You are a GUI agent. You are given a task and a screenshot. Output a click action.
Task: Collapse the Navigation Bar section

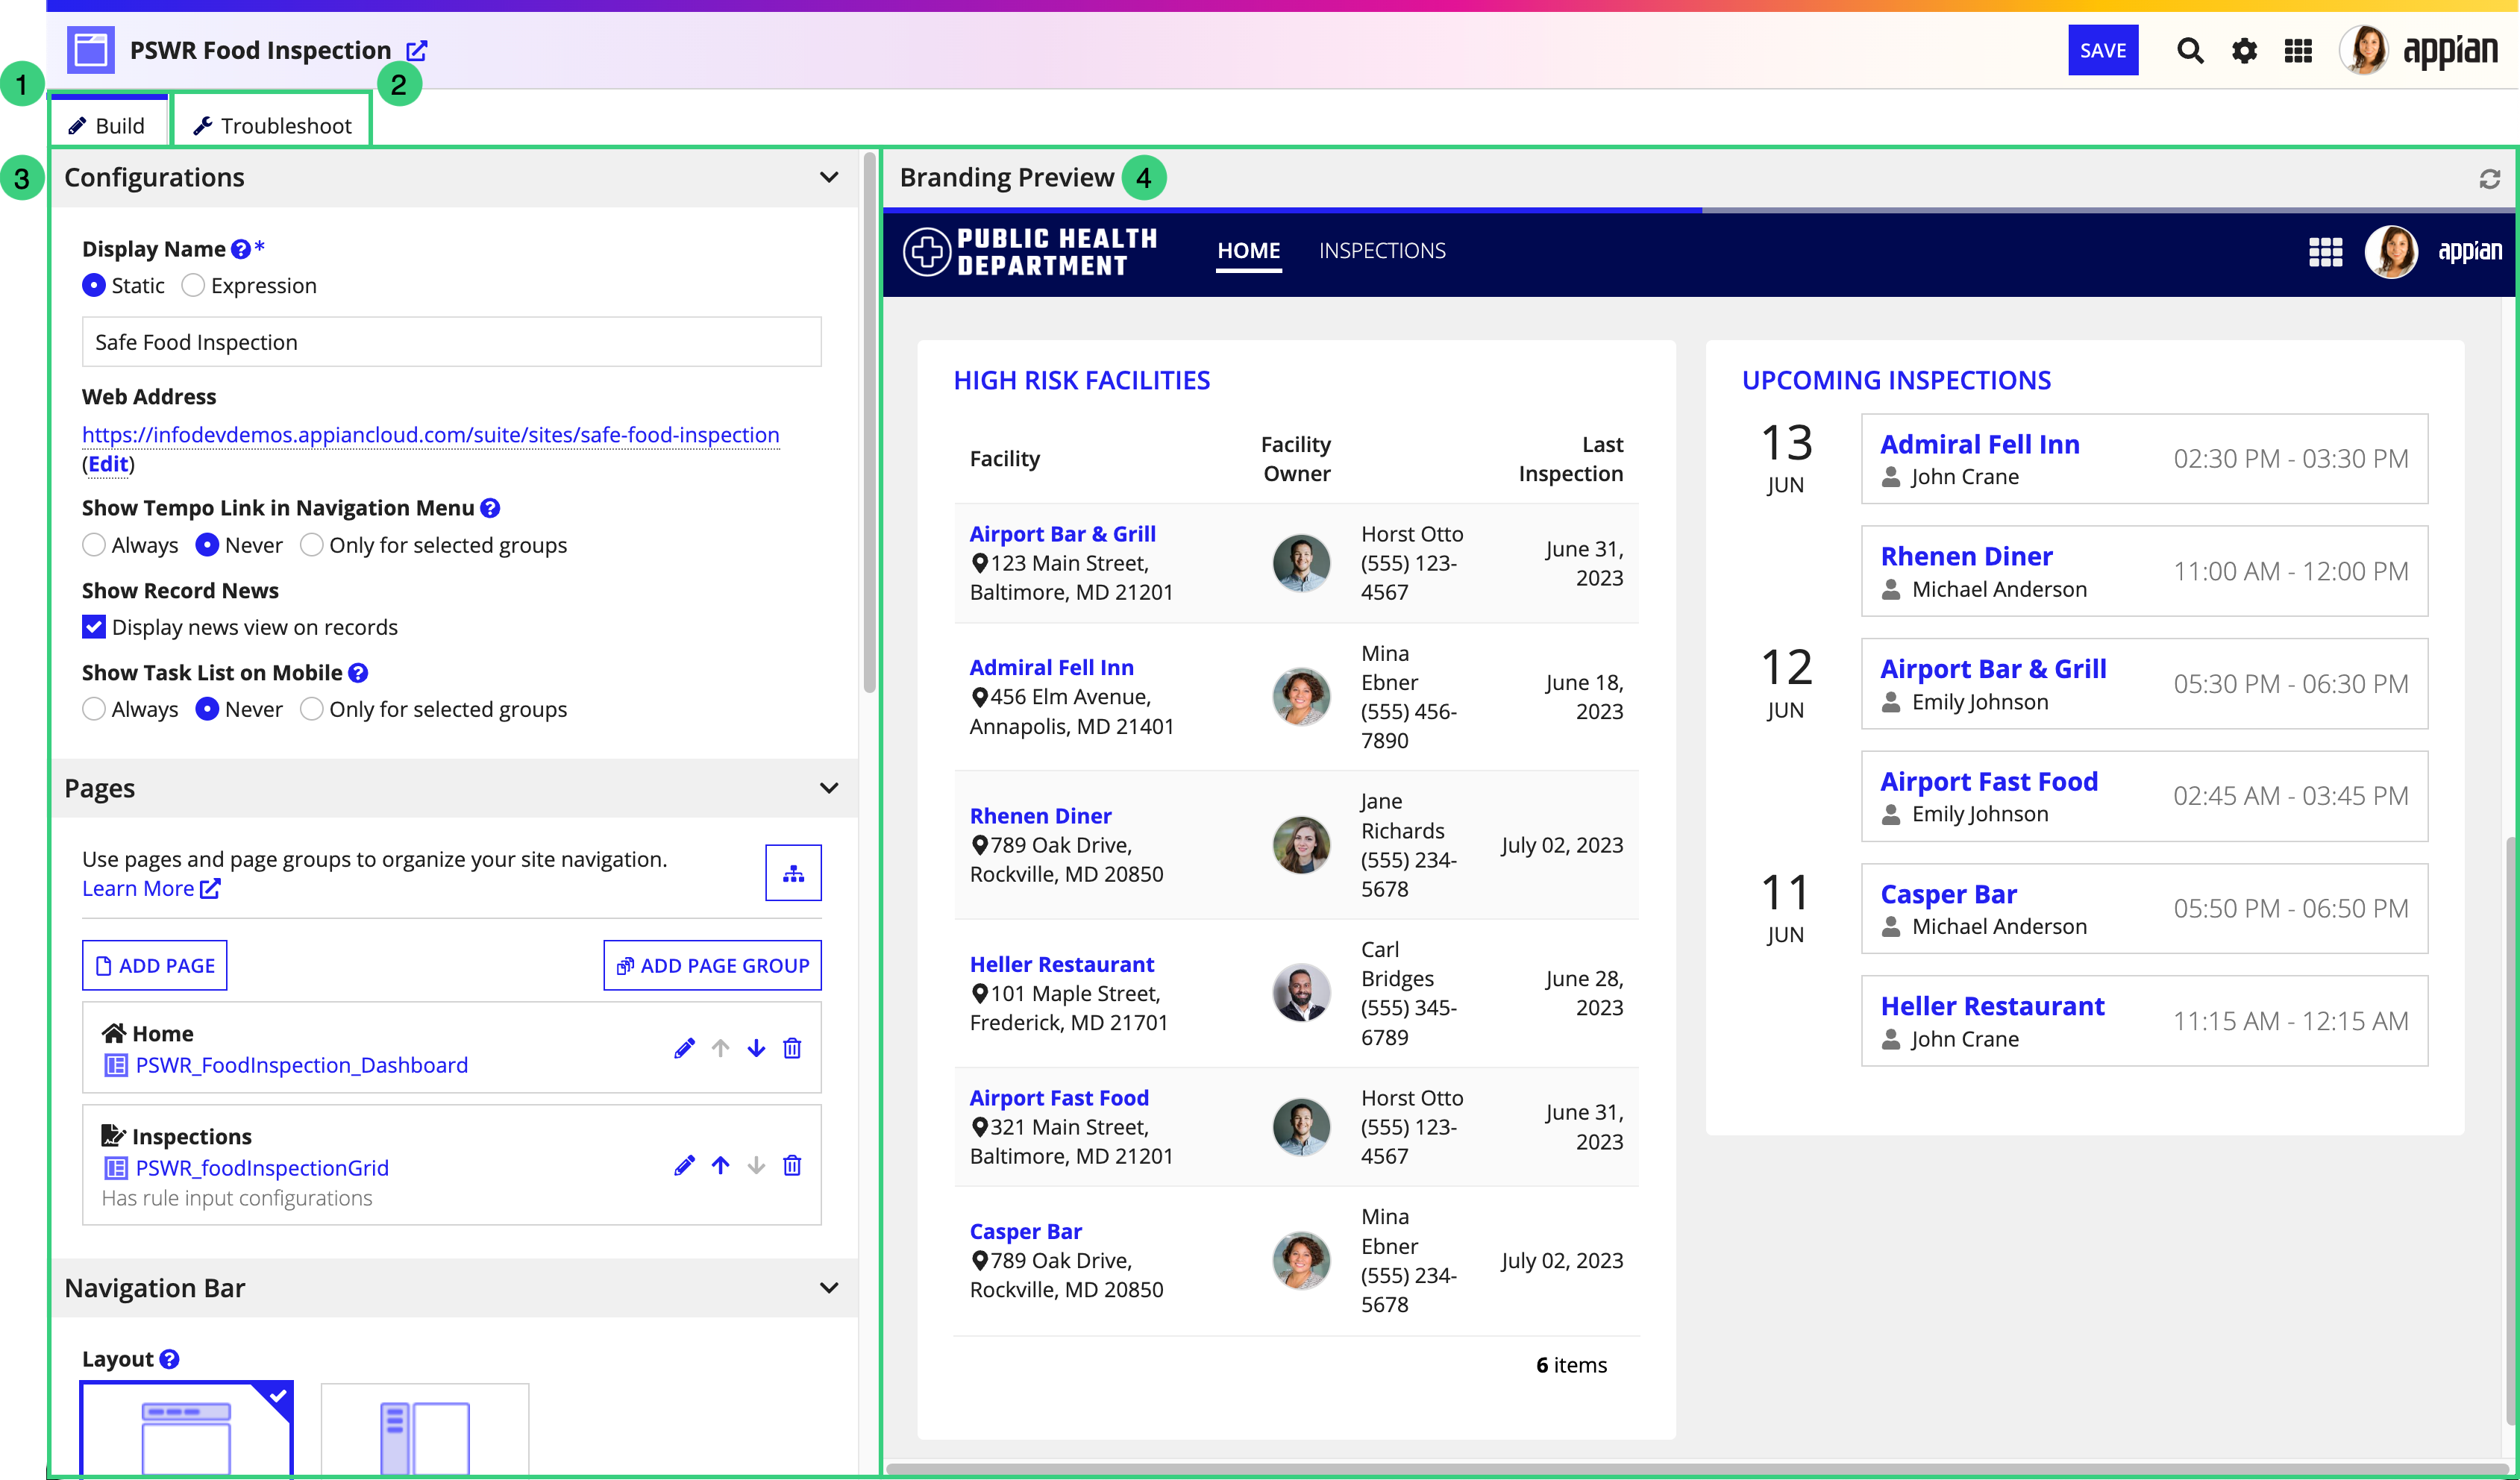[x=829, y=1288]
